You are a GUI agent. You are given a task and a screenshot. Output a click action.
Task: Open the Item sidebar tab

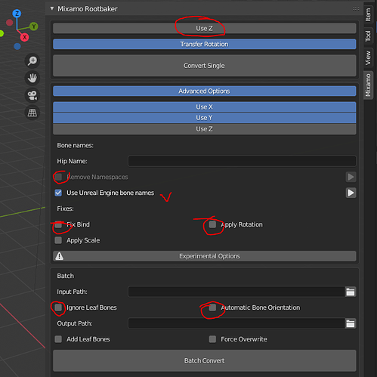pos(368,15)
